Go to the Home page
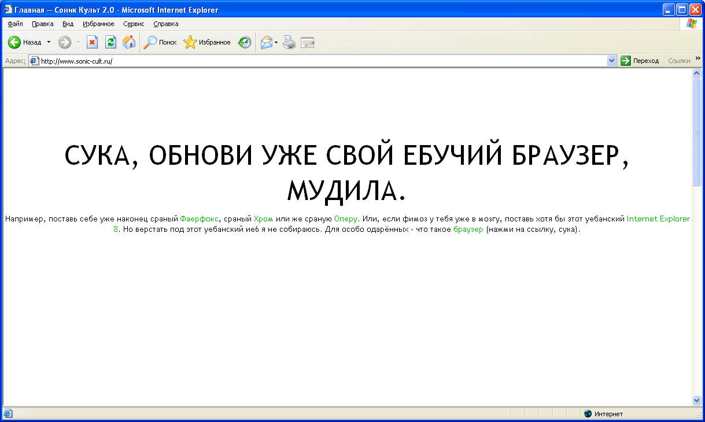This screenshot has height=422, width=705. pyautogui.click(x=128, y=42)
